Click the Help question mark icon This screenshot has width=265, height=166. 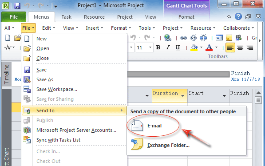[238, 16]
